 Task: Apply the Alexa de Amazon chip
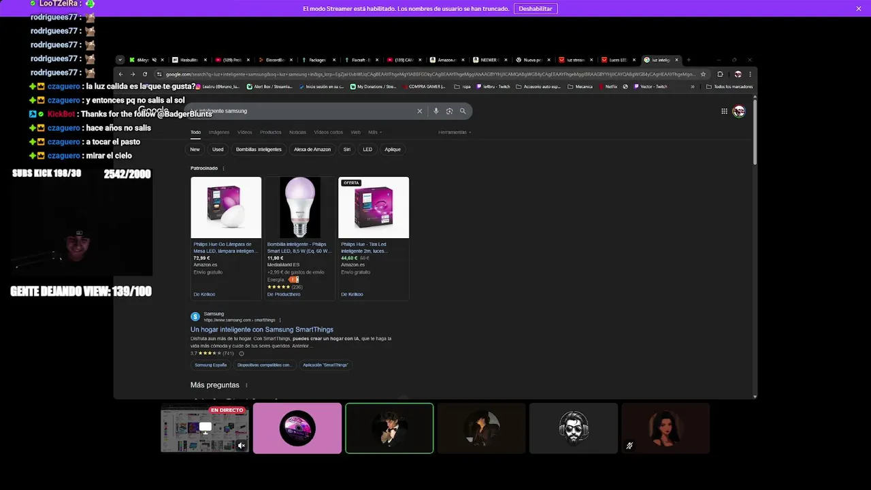point(312,149)
